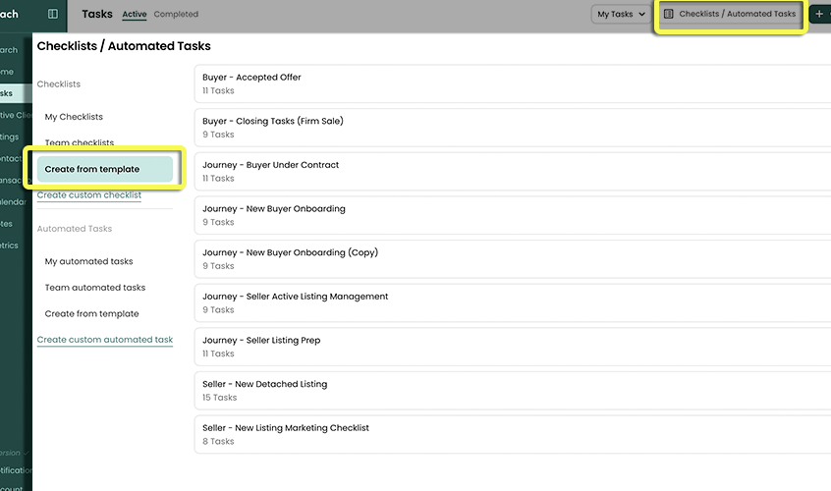Open My automated tasks

point(88,261)
